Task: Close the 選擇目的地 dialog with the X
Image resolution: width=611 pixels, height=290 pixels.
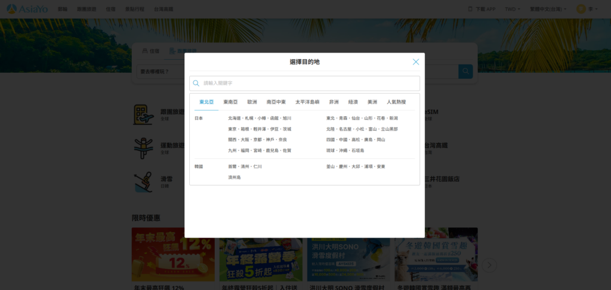Action: pos(416,62)
